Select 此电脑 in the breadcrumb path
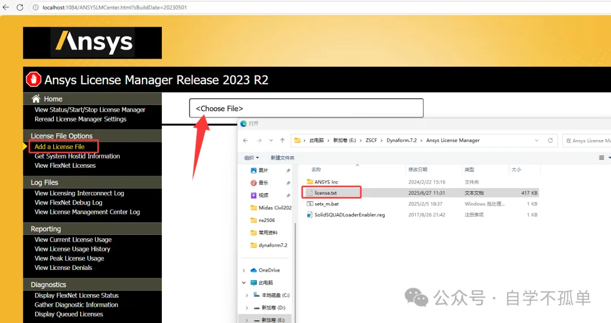 pyautogui.click(x=316, y=141)
